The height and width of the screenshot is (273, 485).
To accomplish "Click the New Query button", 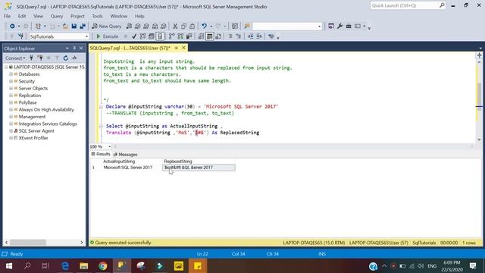I will point(107,27).
